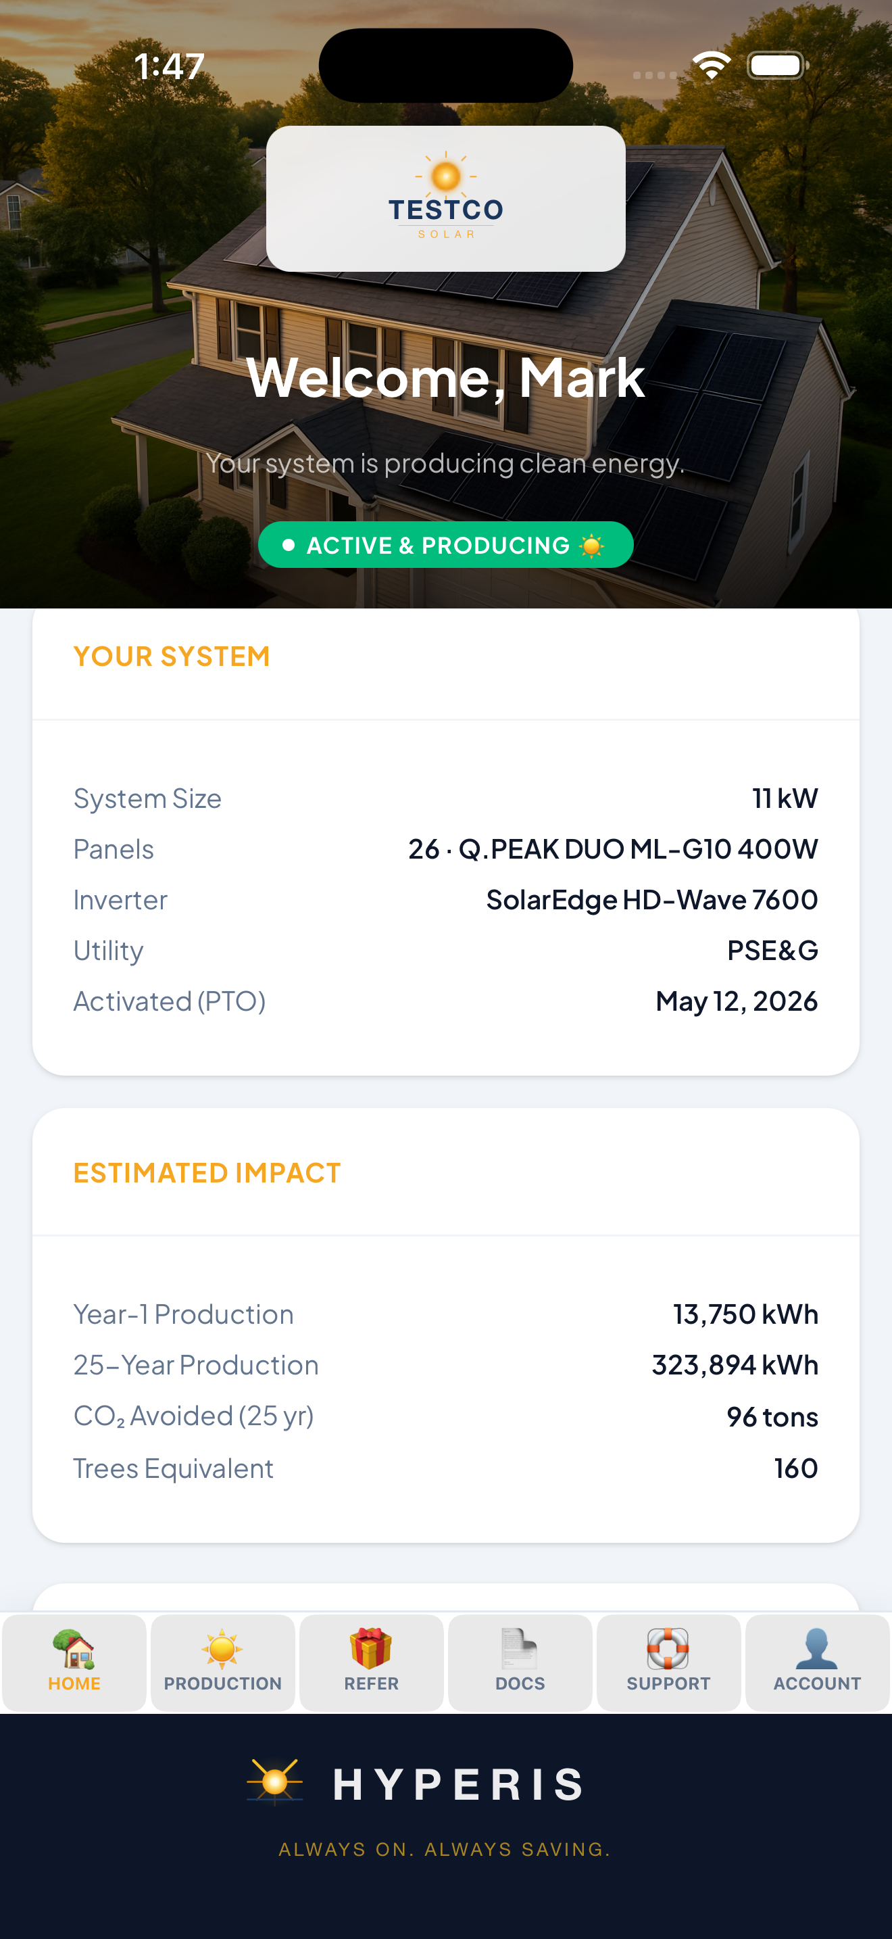Tap the Hyperis sun logo
Viewport: 892px width, 1939px height.
coord(274,1781)
